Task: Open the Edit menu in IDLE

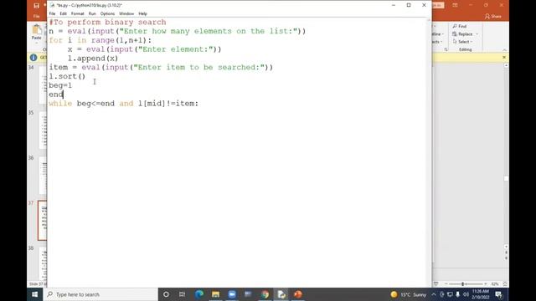Action: coord(64,13)
